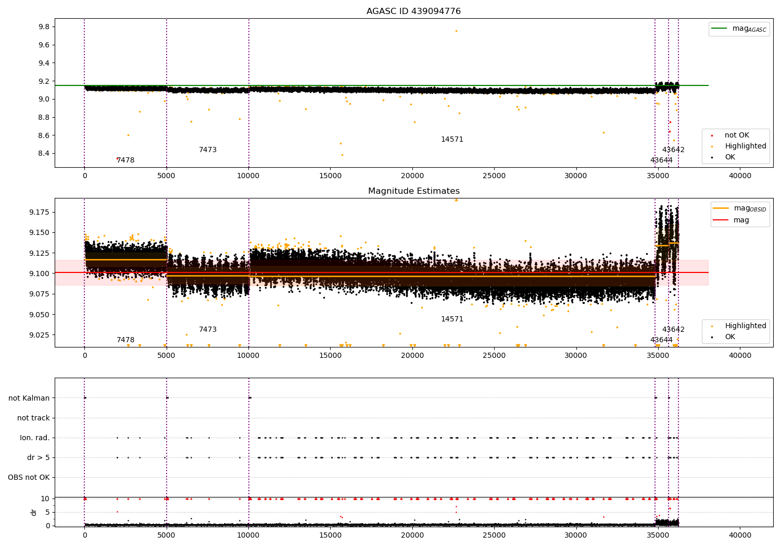Image resolution: width=781 pixels, height=547 pixels.
Task: Click the rotated 'dr' axis label
Action: pyautogui.click(x=34, y=512)
